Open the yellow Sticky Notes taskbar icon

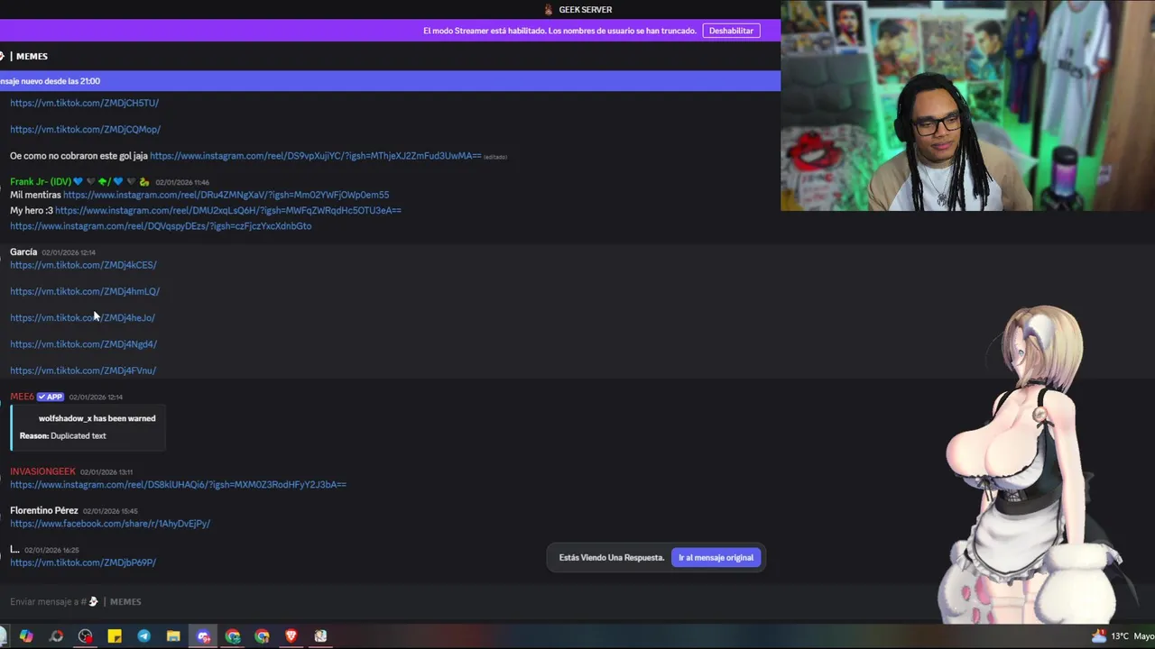click(x=115, y=636)
